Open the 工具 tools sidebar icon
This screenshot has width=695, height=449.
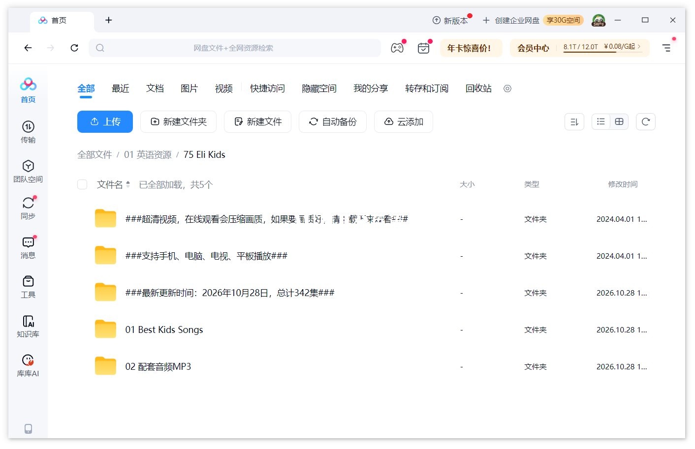pos(28,287)
